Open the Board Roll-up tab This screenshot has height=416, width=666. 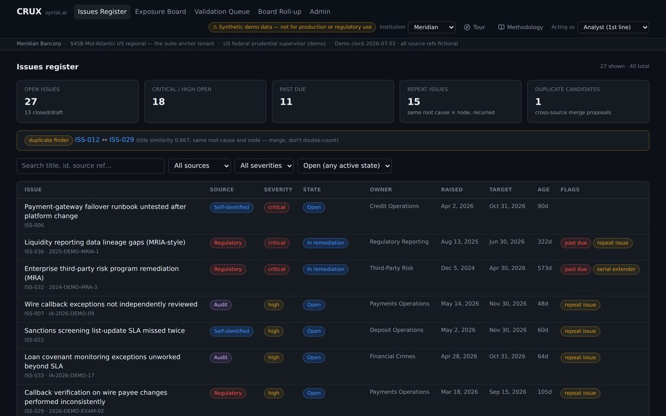(280, 12)
